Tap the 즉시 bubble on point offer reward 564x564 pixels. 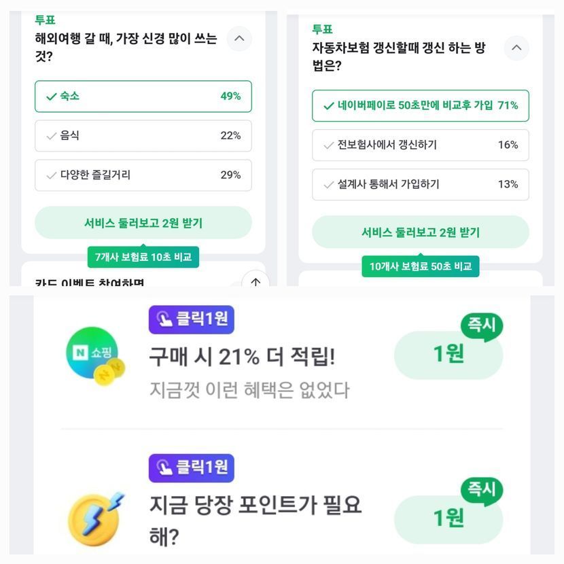coord(482,489)
